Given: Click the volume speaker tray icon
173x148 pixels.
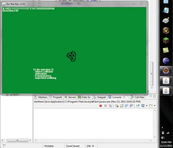Looking at the screenshot, I should tap(163, 138).
